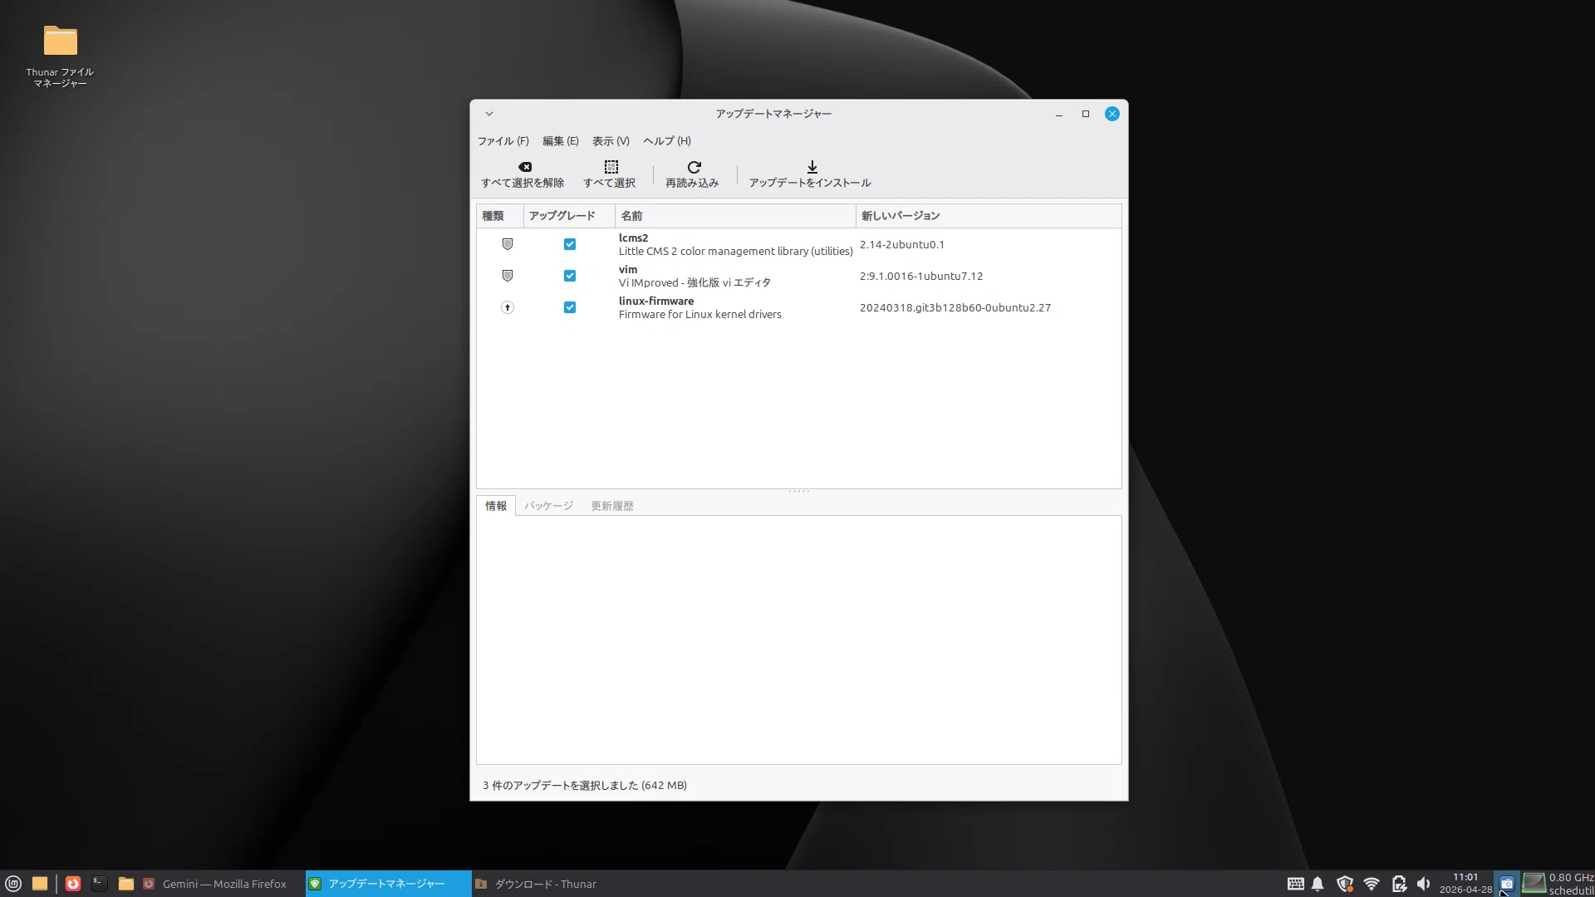This screenshot has height=897, width=1595.
Task: Uncheck the upgrade checkbox for lcms2
Action: pyautogui.click(x=570, y=244)
